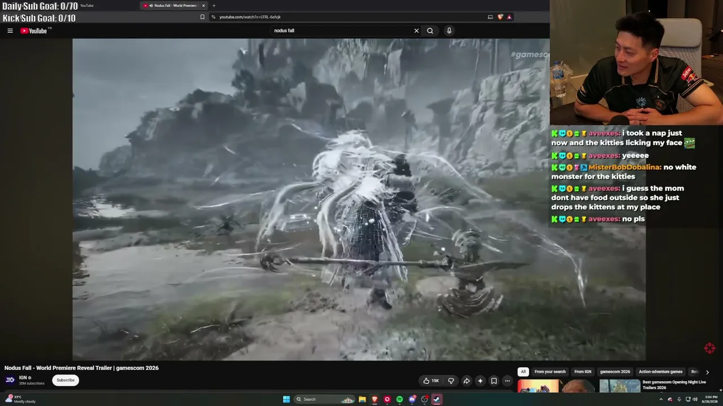Bookmark this page in address bar
The width and height of the screenshot is (723, 406).
click(x=202, y=17)
